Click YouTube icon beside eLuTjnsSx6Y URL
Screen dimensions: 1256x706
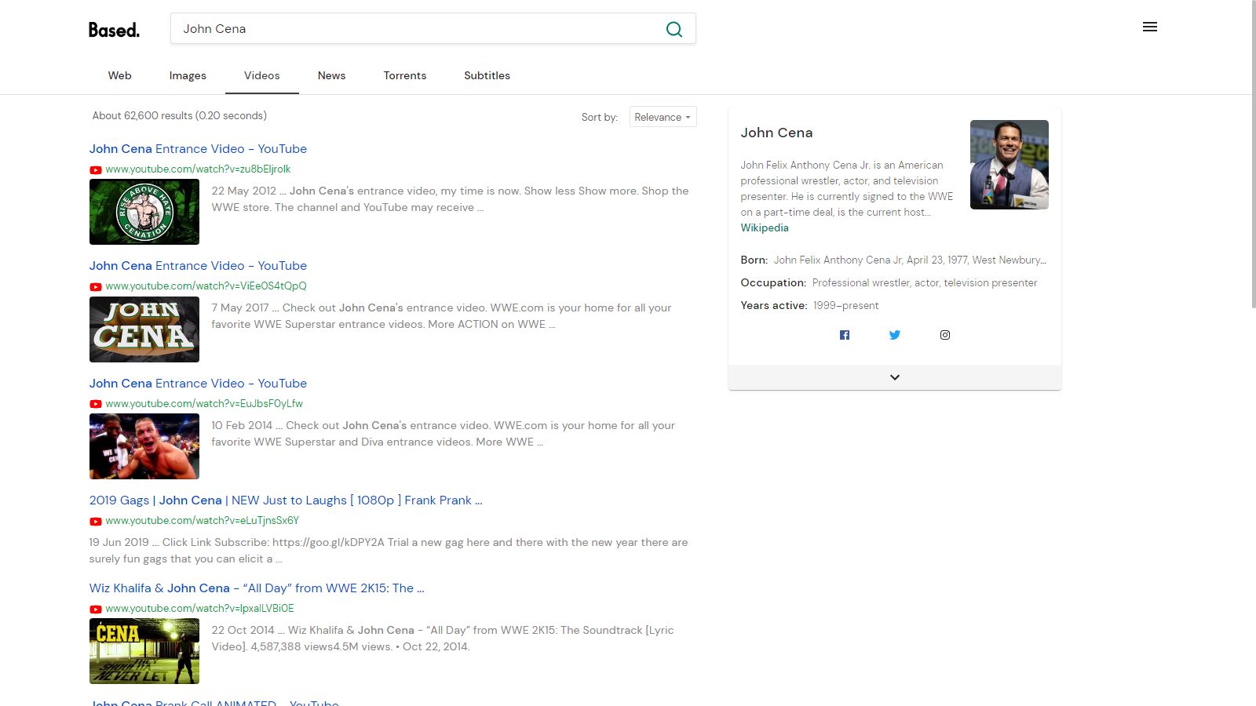point(96,521)
